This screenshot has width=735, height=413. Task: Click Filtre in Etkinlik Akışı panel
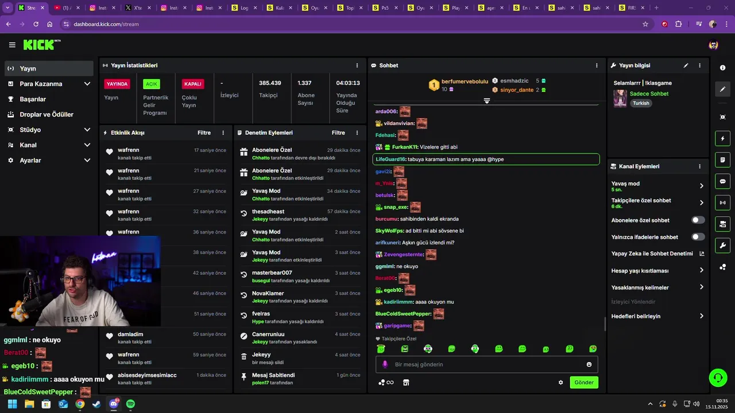point(204,133)
